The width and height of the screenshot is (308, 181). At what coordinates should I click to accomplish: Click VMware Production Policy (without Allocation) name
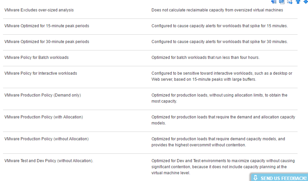pyautogui.click(x=46, y=139)
